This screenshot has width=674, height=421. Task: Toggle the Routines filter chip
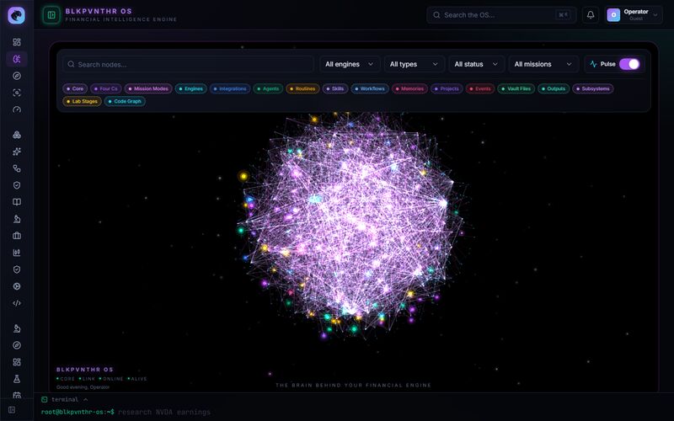[x=302, y=89]
